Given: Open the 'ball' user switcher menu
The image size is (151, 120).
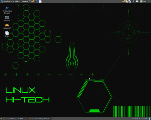Looking at the screenshot, I should click(144, 1).
